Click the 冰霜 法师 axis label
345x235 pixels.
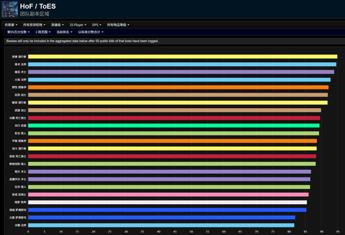[x=20, y=225]
